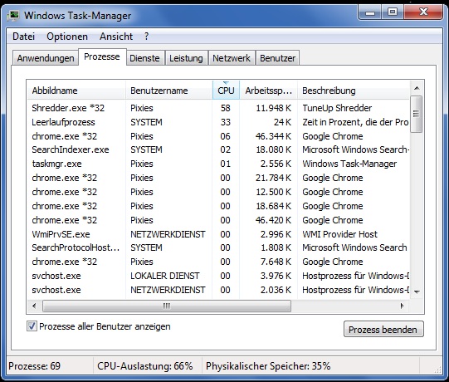Click the horizontal scrollbar thumb
Screen dimensions: 449x382
tap(167, 306)
